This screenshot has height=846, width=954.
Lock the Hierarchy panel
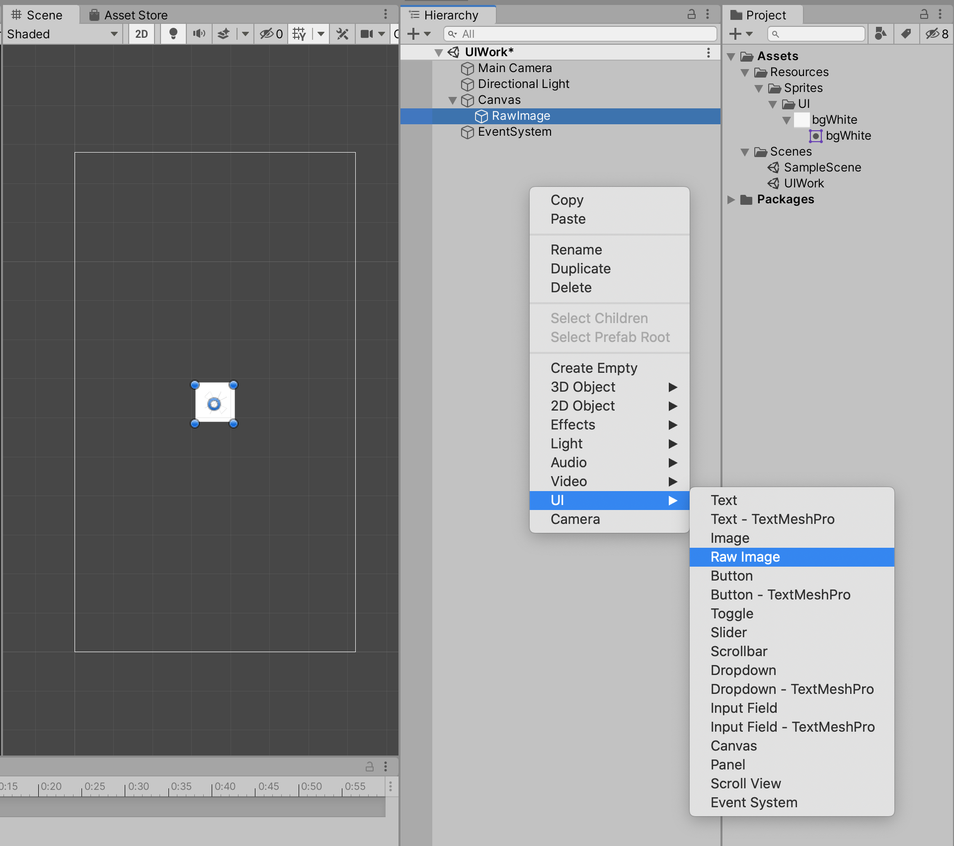click(691, 14)
